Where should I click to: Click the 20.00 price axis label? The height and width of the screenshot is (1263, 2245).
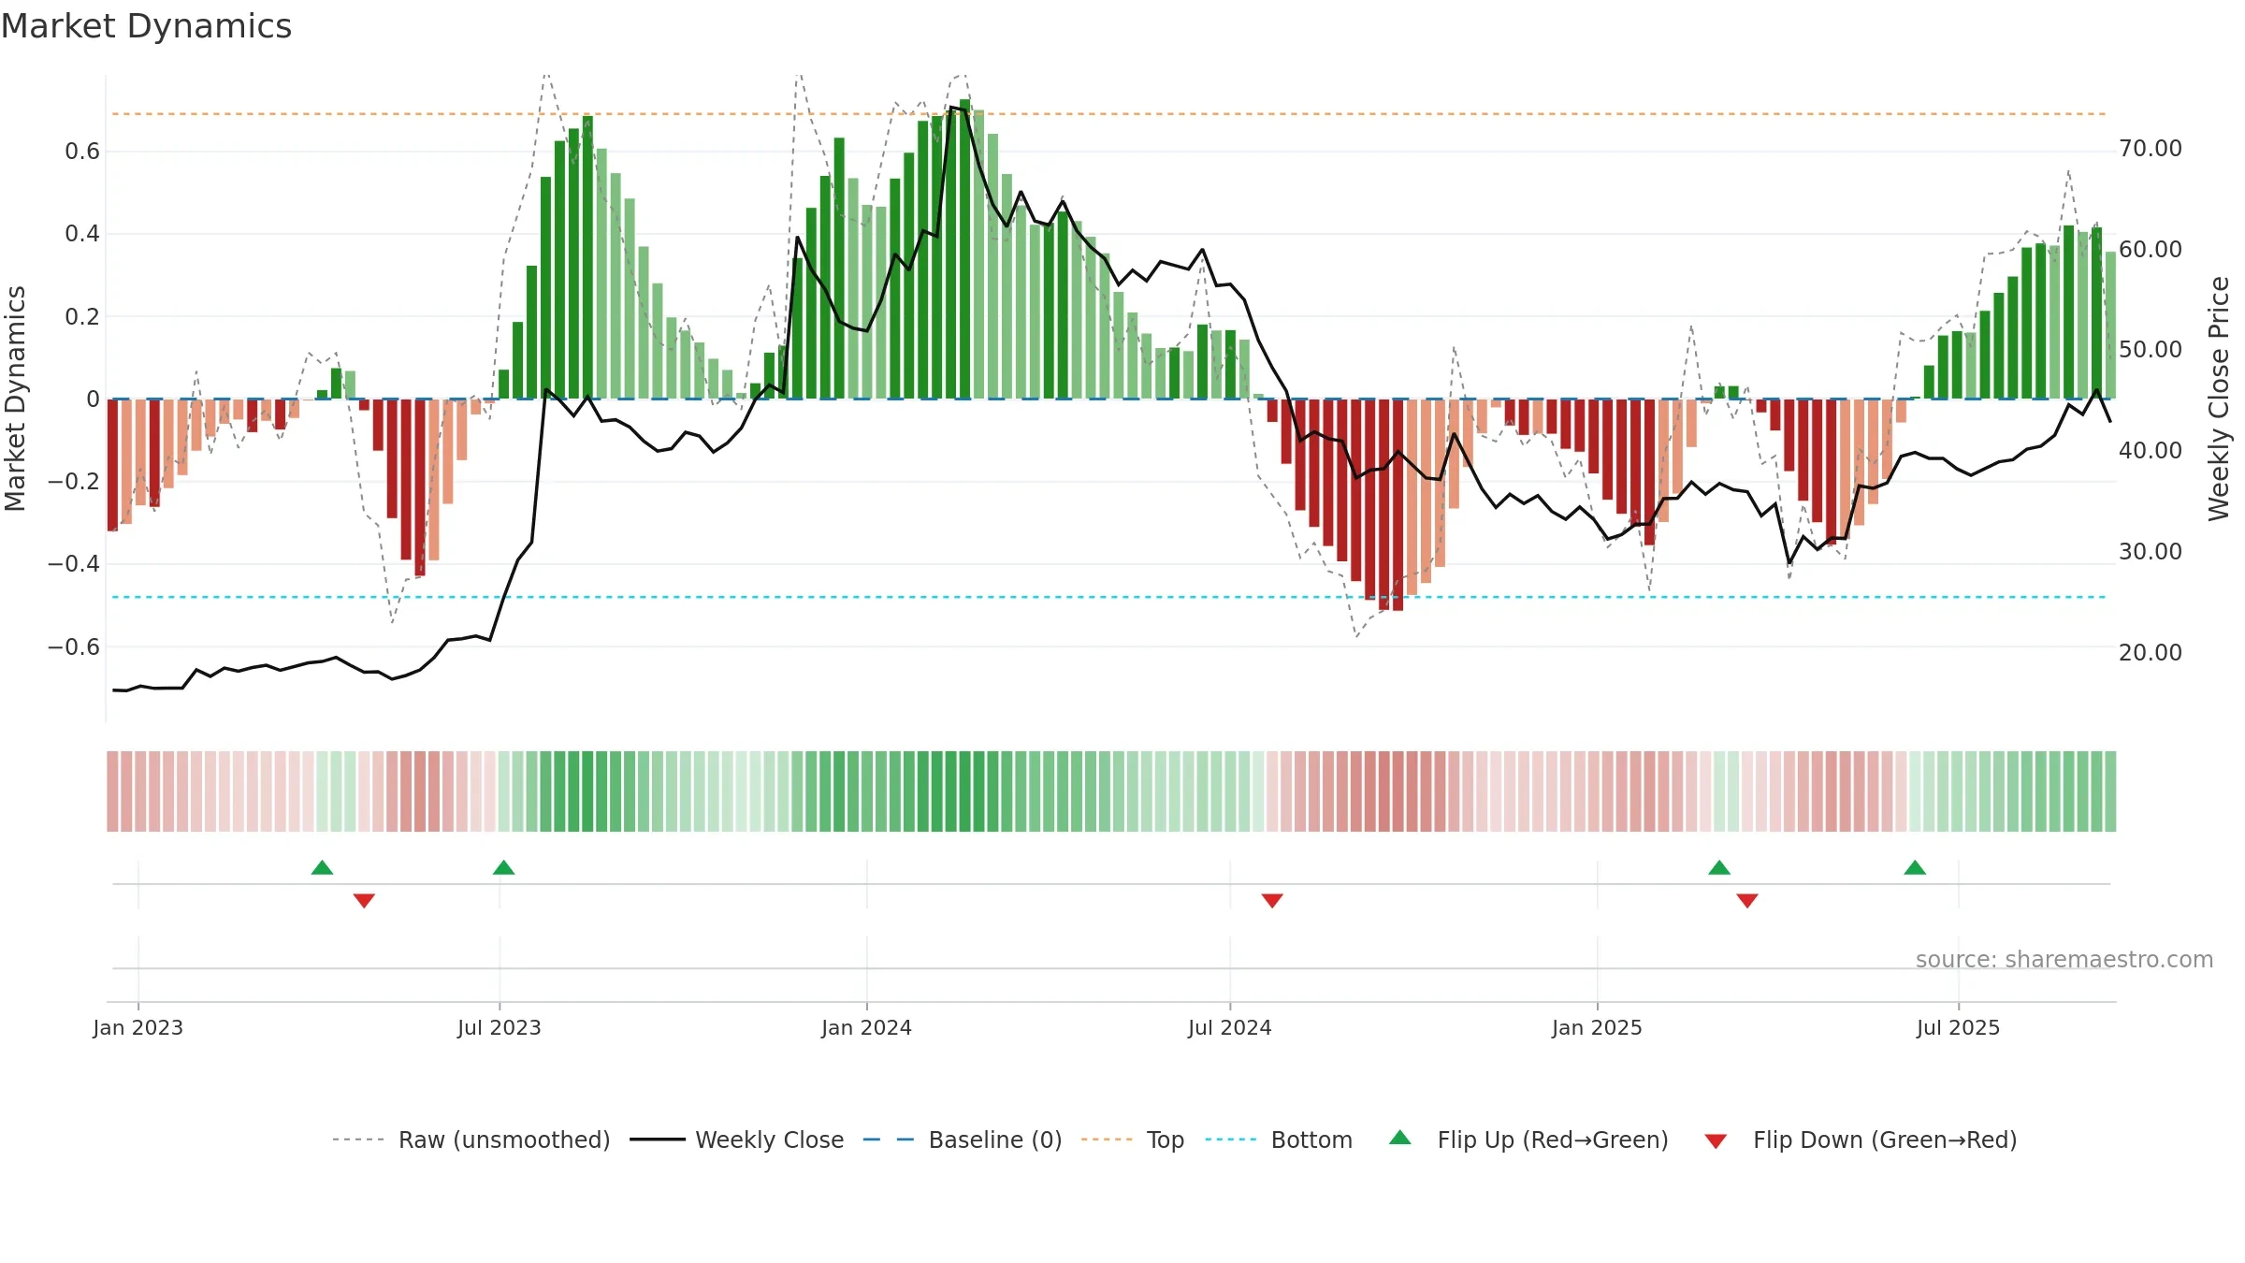point(2151,652)
